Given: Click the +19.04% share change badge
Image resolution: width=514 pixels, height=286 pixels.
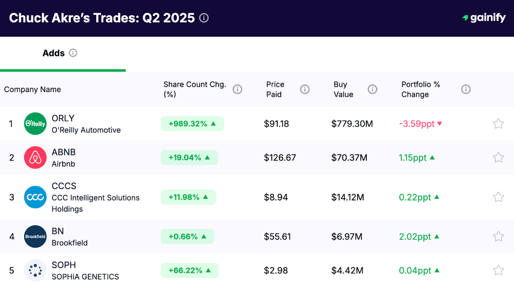Looking at the screenshot, I should (x=189, y=157).
